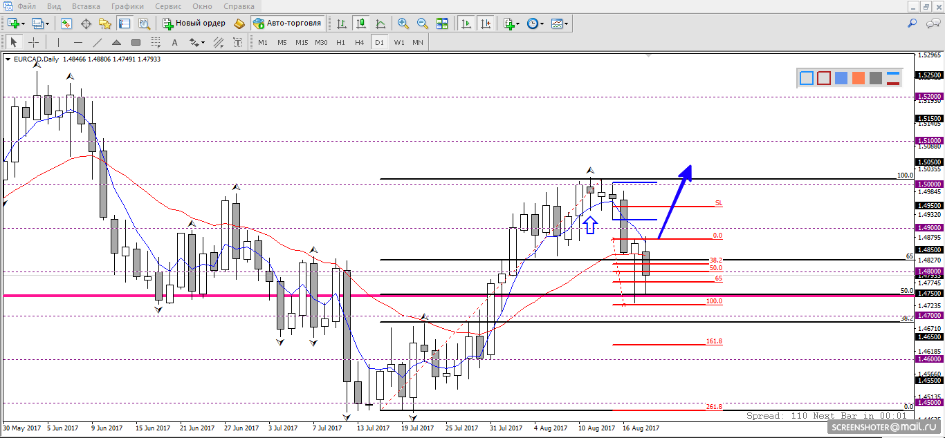Select the crosshair tool

coord(33,42)
